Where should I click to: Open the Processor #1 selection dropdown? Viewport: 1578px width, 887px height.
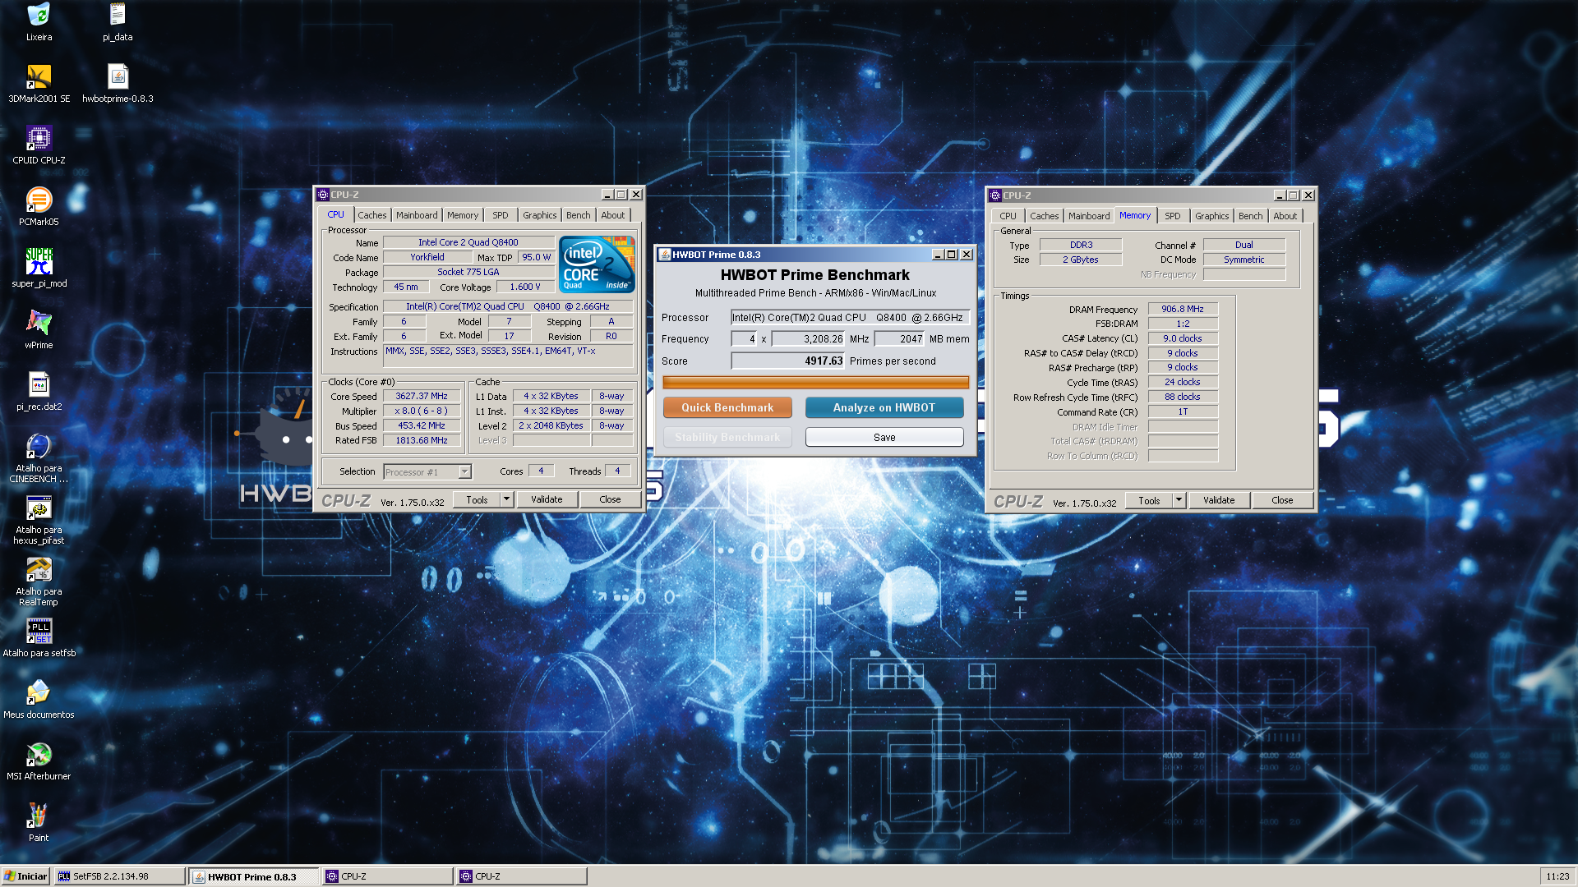(x=427, y=471)
